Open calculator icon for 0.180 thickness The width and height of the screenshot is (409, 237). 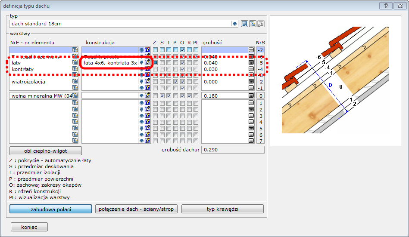[x=251, y=95]
